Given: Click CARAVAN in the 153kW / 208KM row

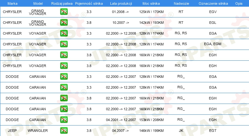Looking at the screenshot, I should 38,120.
